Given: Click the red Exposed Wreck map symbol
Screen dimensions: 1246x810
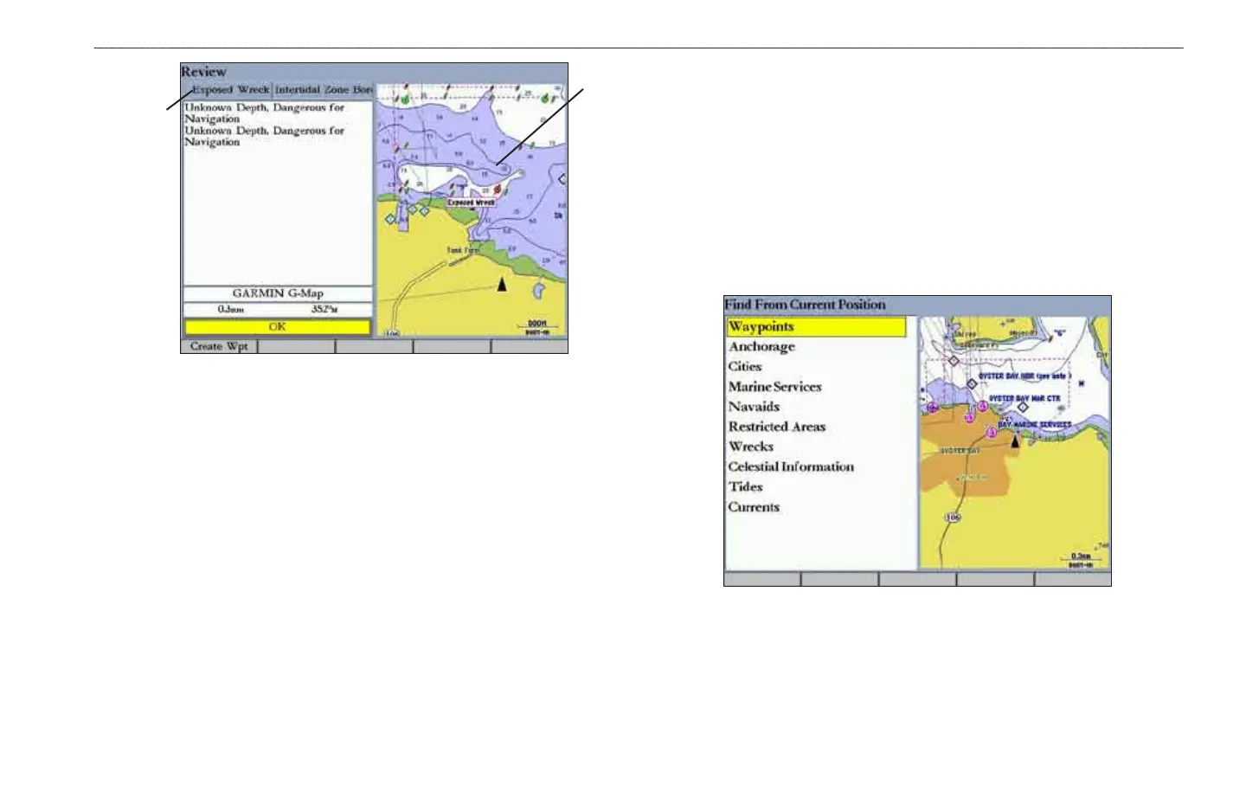Looking at the screenshot, I should (x=498, y=190).
